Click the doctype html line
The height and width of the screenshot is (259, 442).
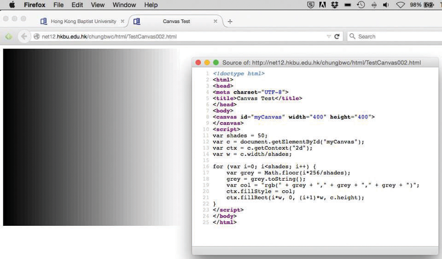coord(238,73)
